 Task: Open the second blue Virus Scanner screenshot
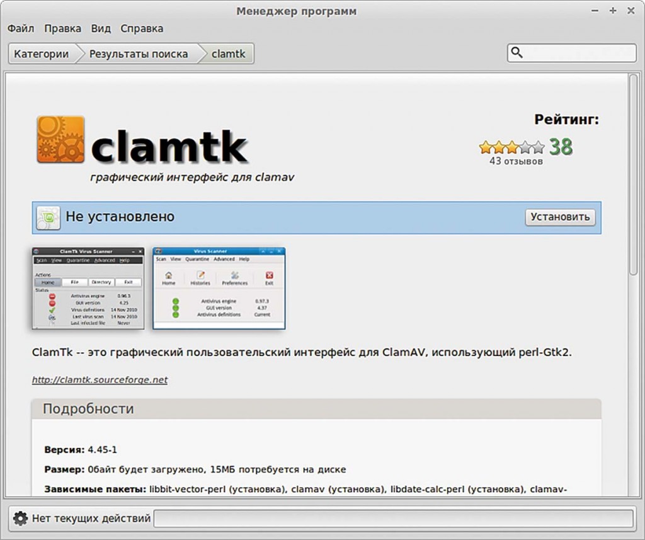(x=219, y=288)
